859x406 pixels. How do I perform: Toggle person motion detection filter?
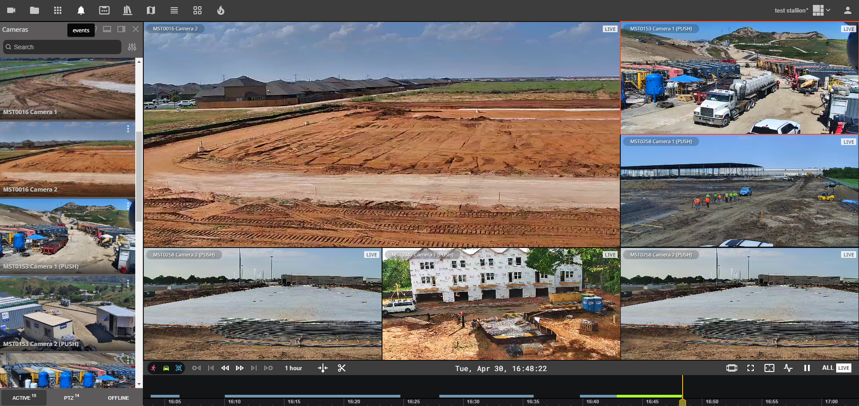[154, 368]
